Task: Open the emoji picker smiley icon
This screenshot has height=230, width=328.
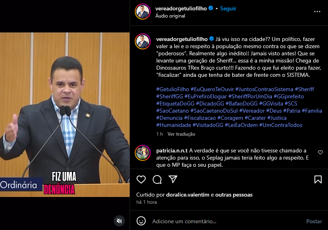Action: pos(141,221)
